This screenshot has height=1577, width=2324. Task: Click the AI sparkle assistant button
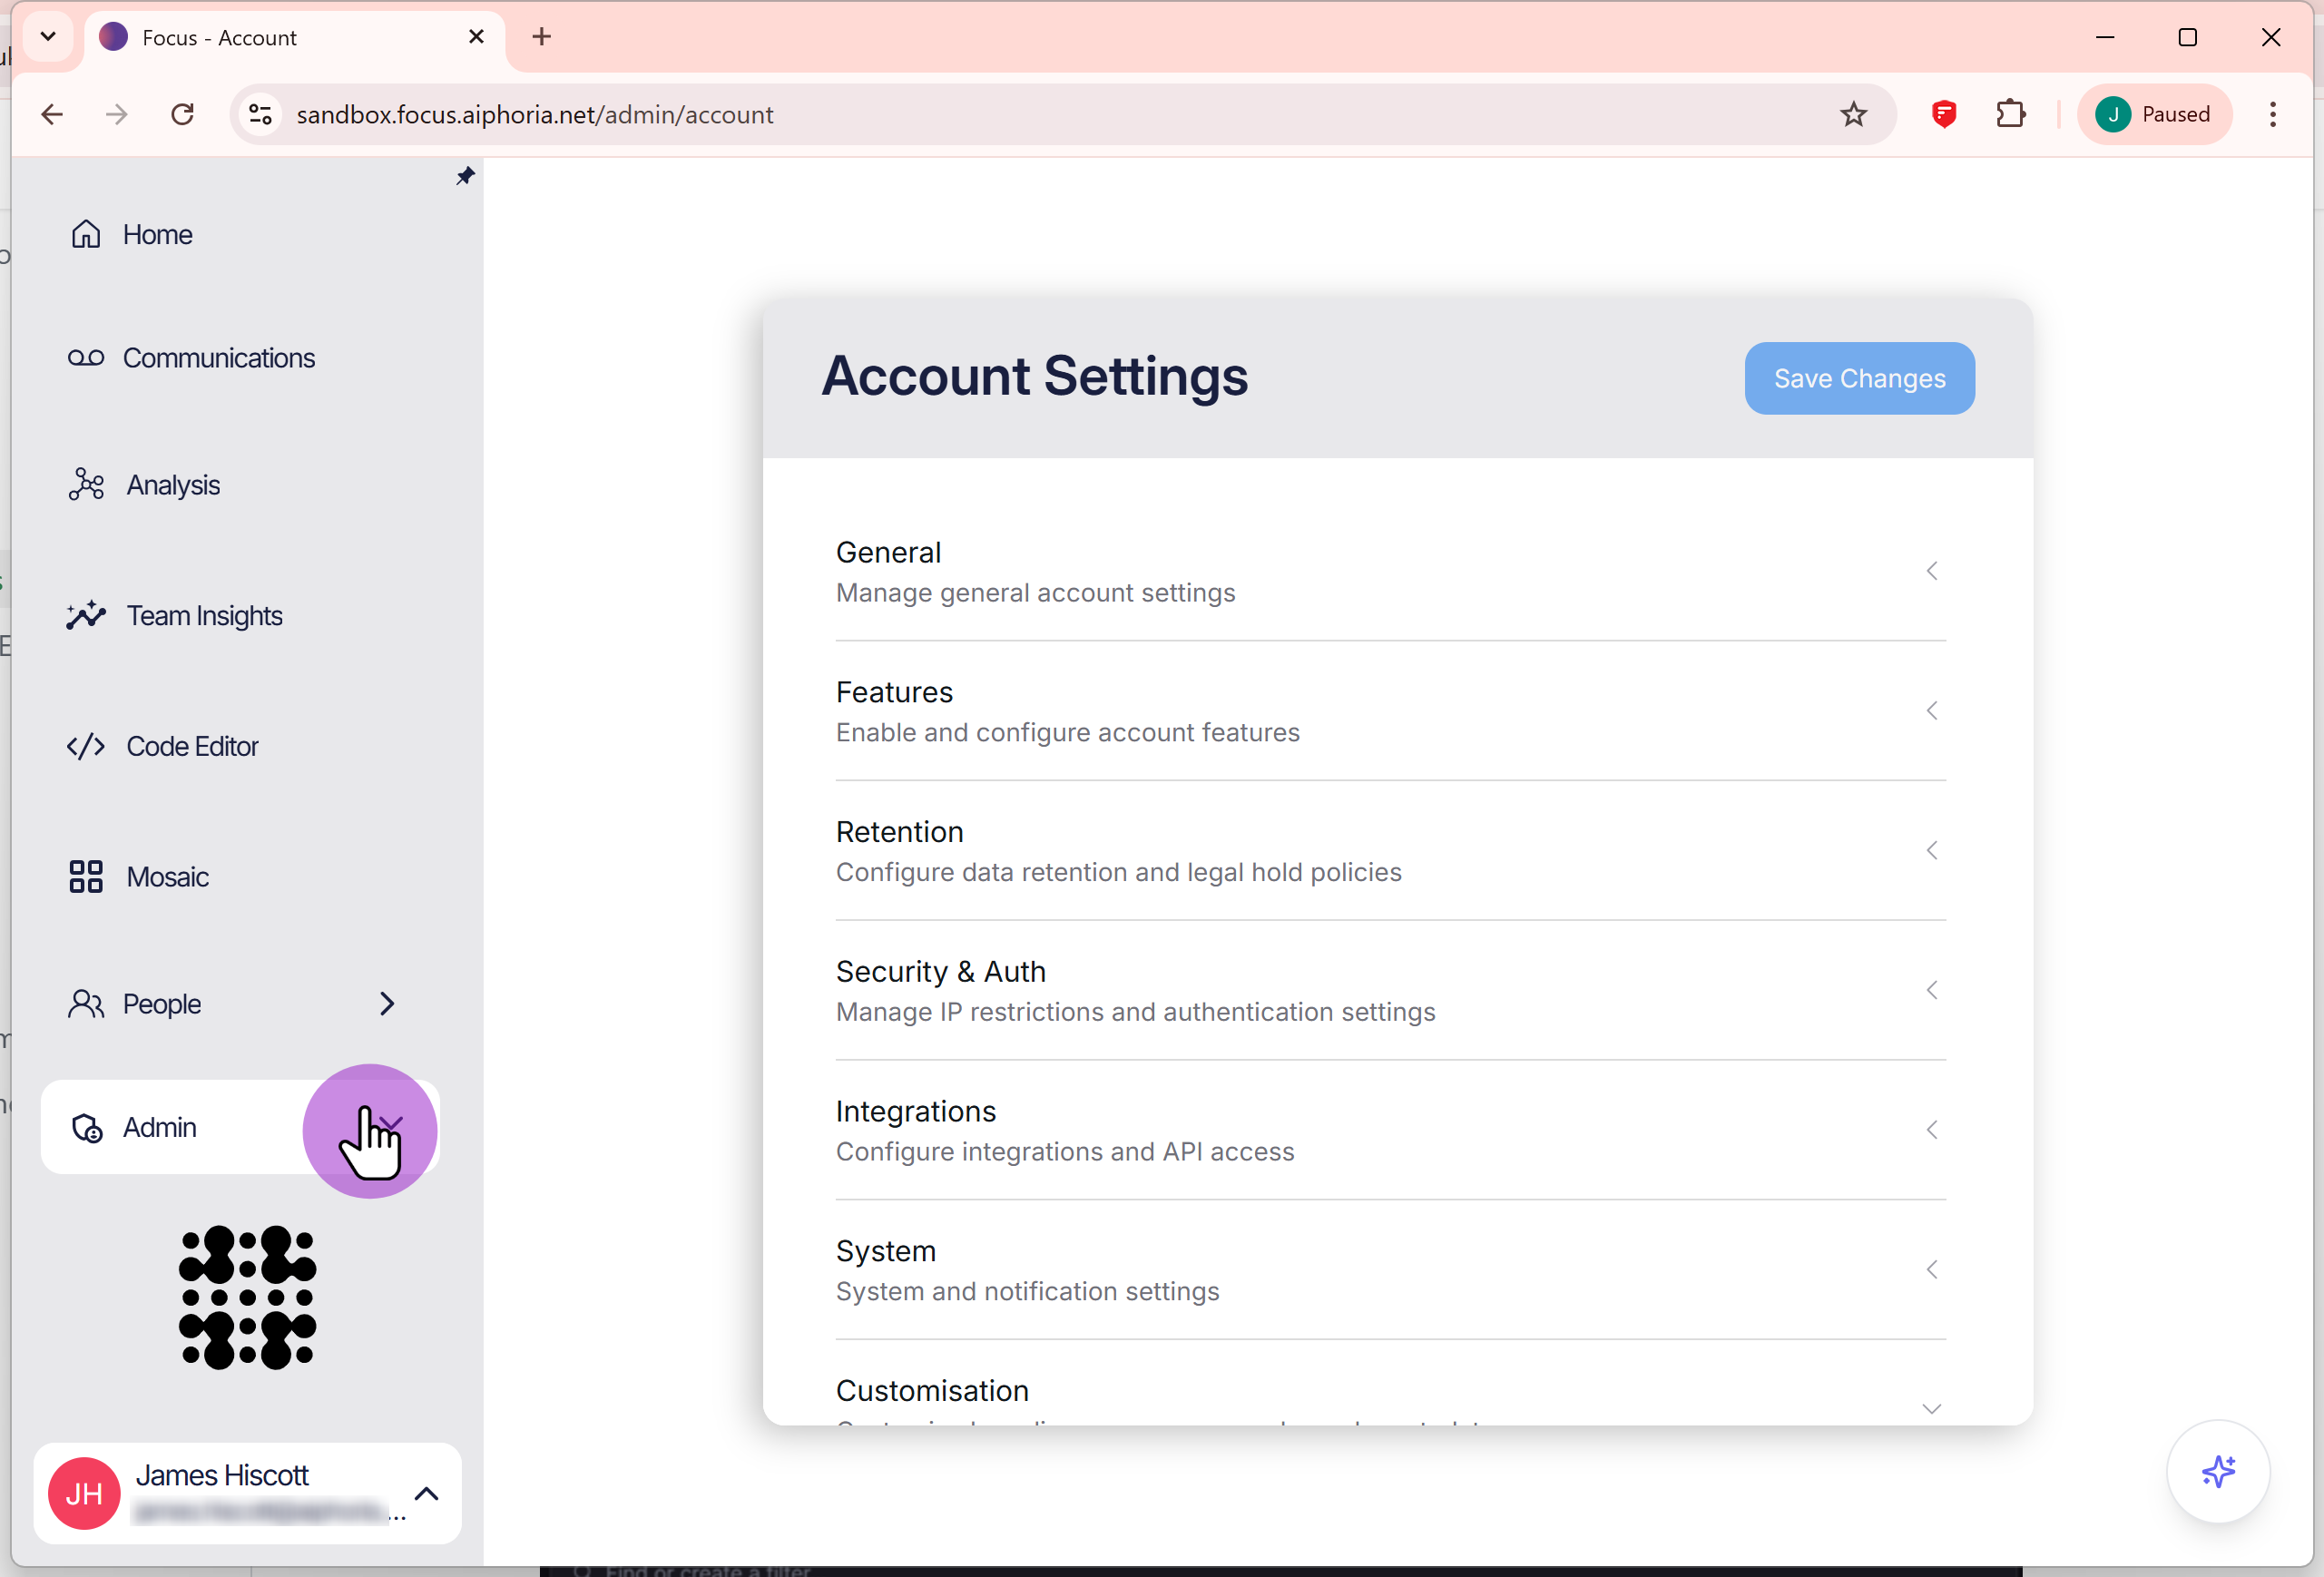[2218, 1471]
